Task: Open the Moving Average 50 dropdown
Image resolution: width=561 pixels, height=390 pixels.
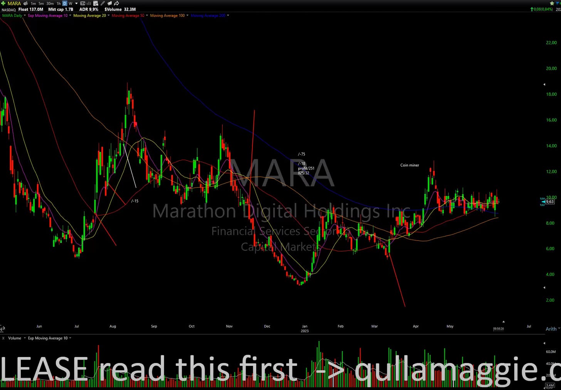Action: [146, 16]
